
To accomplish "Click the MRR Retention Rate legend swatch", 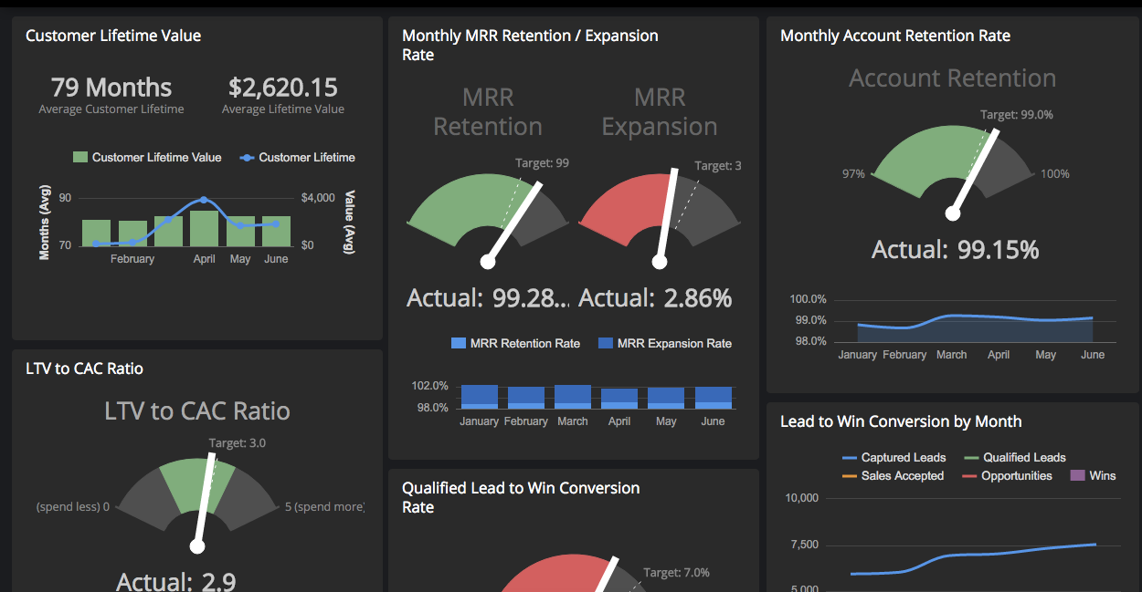I will [459, 344].
